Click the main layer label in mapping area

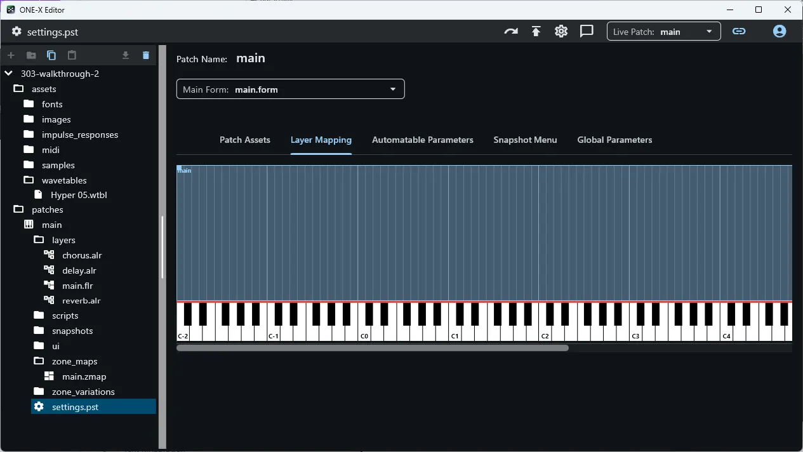coord(184,170)
